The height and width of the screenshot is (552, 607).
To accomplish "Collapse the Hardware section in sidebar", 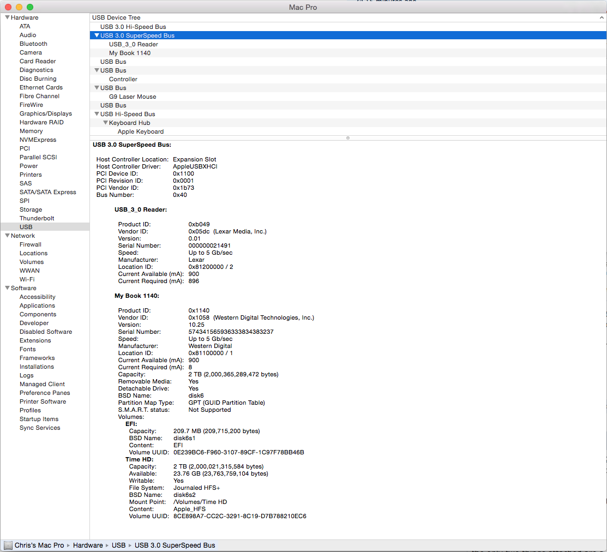I will 7,17.
